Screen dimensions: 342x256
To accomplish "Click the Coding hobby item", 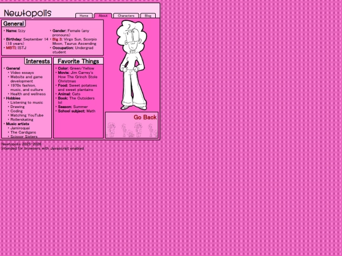I will click(16, 111).
